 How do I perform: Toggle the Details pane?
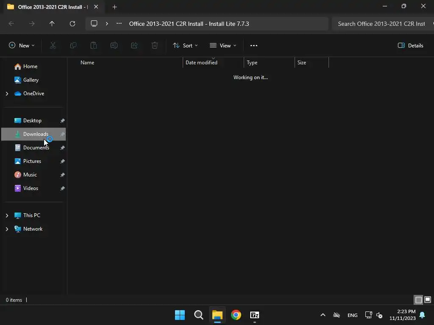[x=410, y=46]
